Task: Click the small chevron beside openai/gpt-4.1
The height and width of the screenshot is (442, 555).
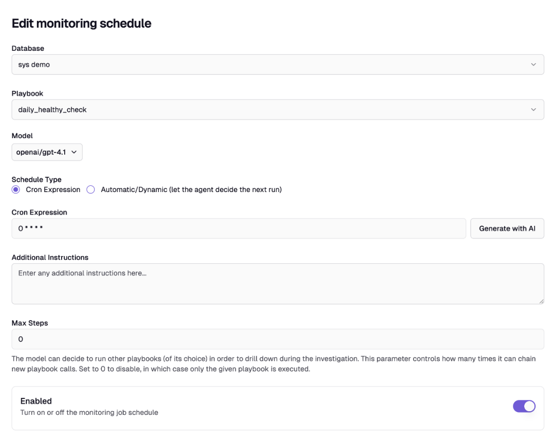Action: point(74,152)
